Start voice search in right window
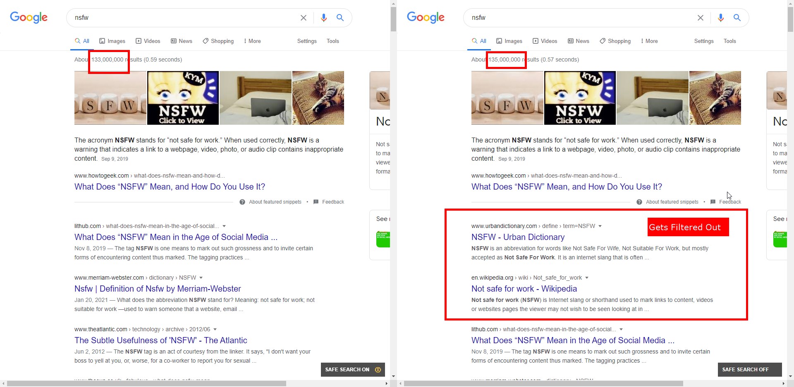The image size is (794, 387). (721, 18)
